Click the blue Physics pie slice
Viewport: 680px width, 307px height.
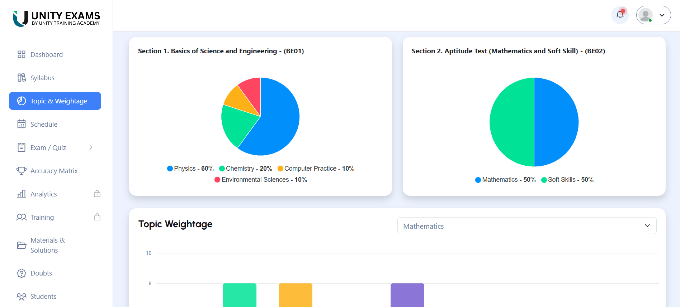point(280,122)
